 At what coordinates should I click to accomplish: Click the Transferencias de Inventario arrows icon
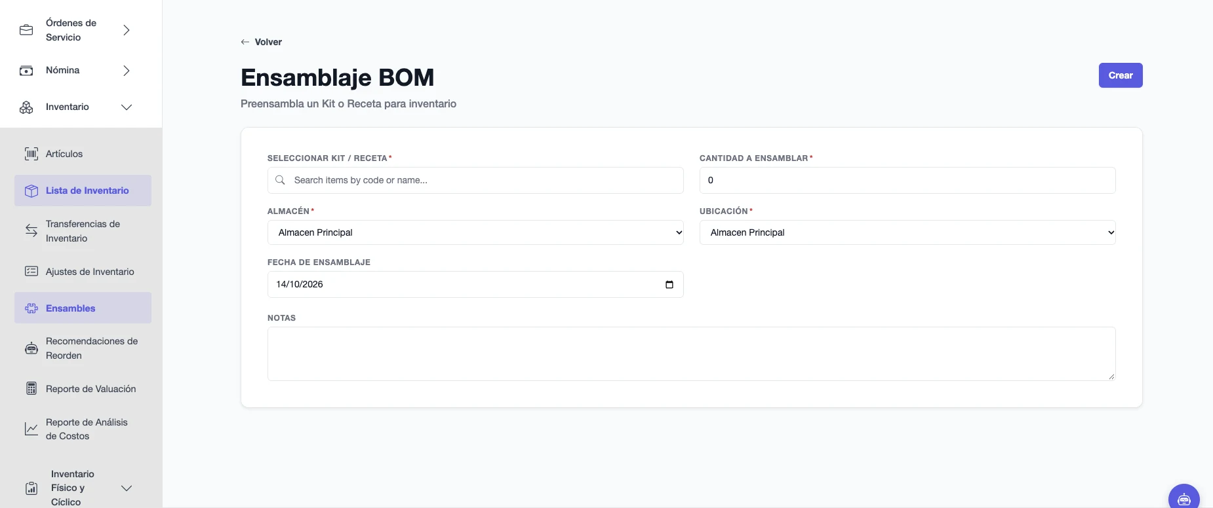coord(31,230)
